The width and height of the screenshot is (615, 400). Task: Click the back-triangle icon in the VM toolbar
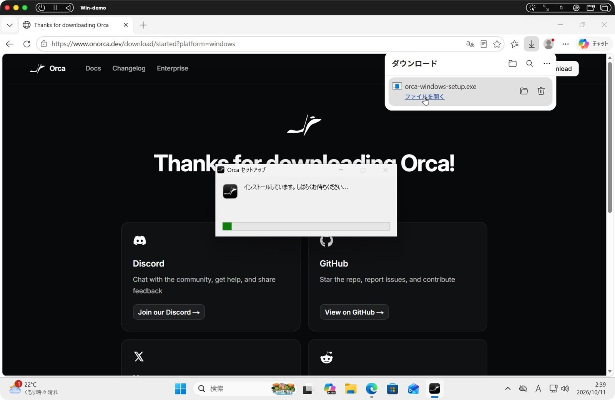coord(68,8)
